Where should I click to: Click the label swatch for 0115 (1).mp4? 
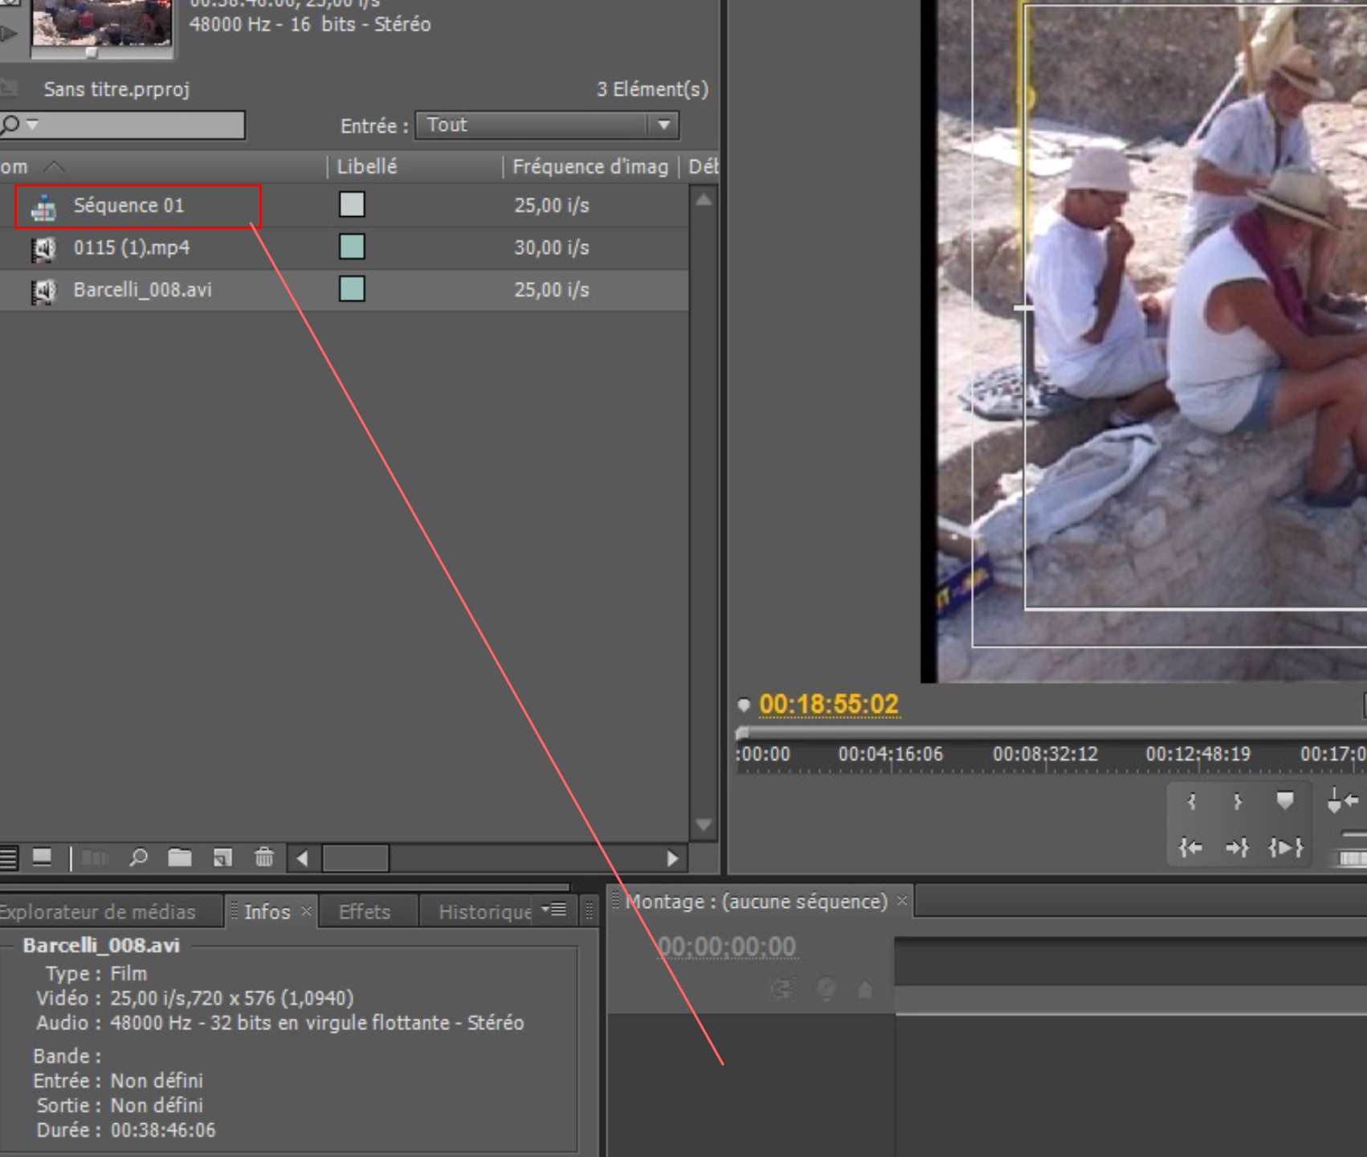click(352, 247)
